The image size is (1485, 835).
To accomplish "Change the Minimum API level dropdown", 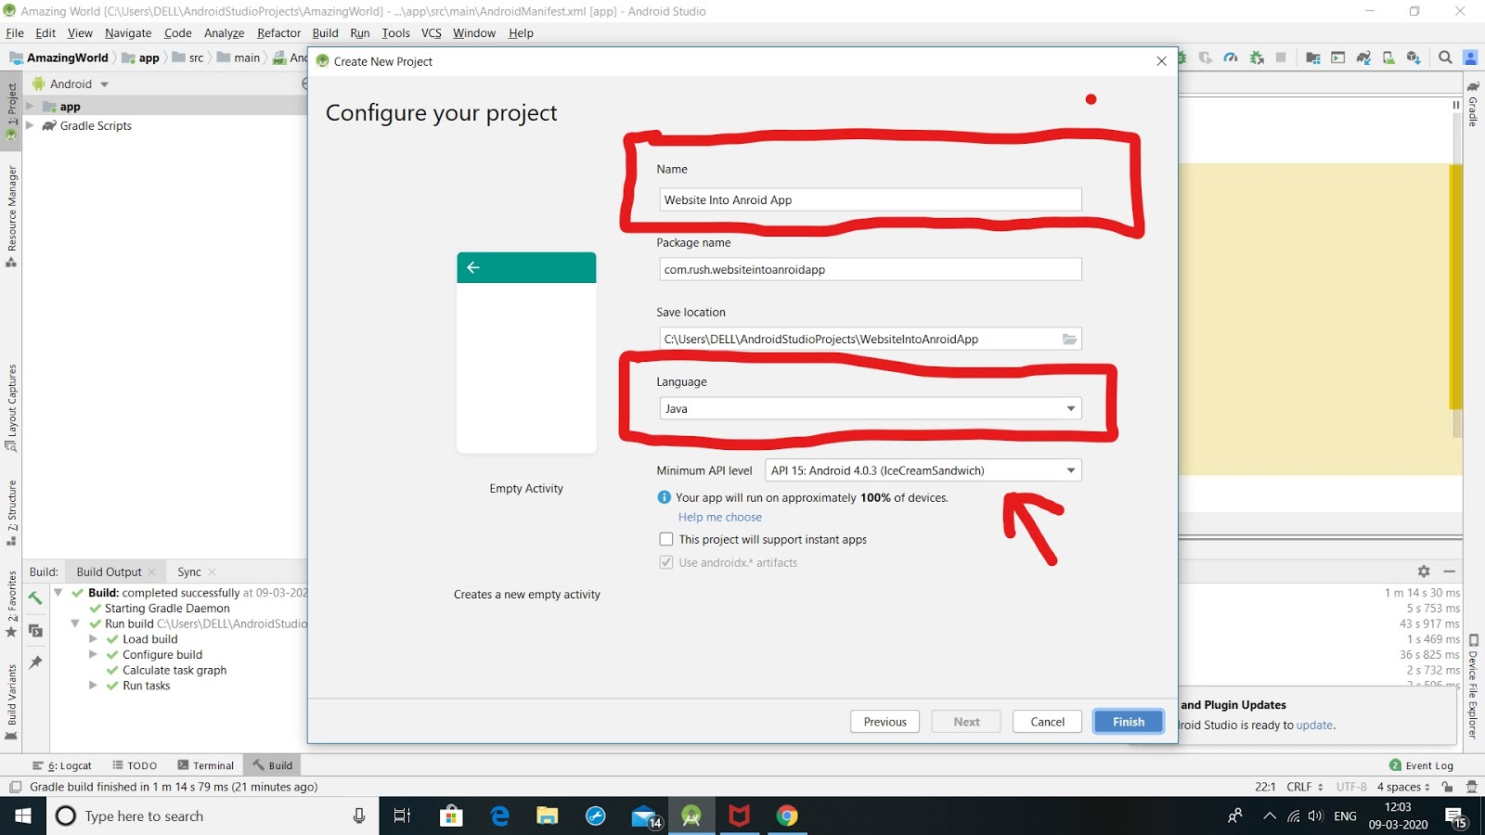I will tap(1069, 470).
